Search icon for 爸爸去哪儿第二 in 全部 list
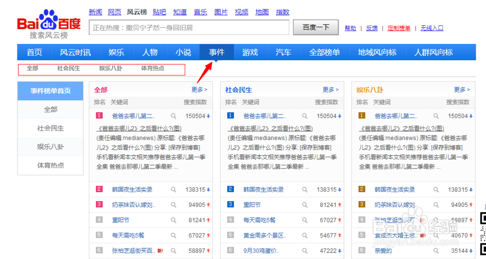The image size is (486, 259). click(174, 116)
